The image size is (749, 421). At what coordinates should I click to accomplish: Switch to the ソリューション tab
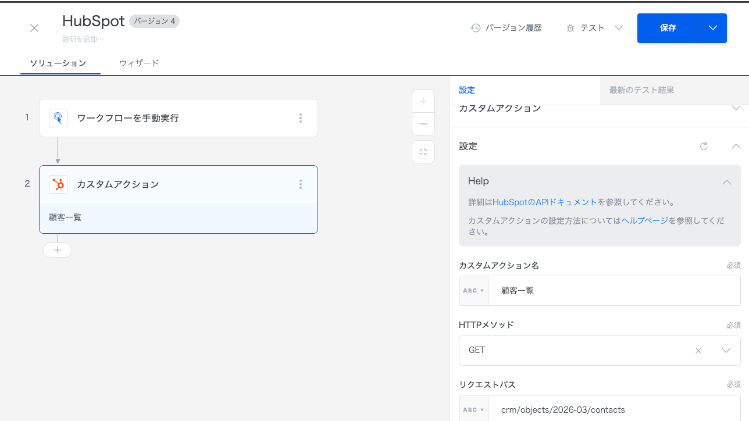(x=58, y=63)
